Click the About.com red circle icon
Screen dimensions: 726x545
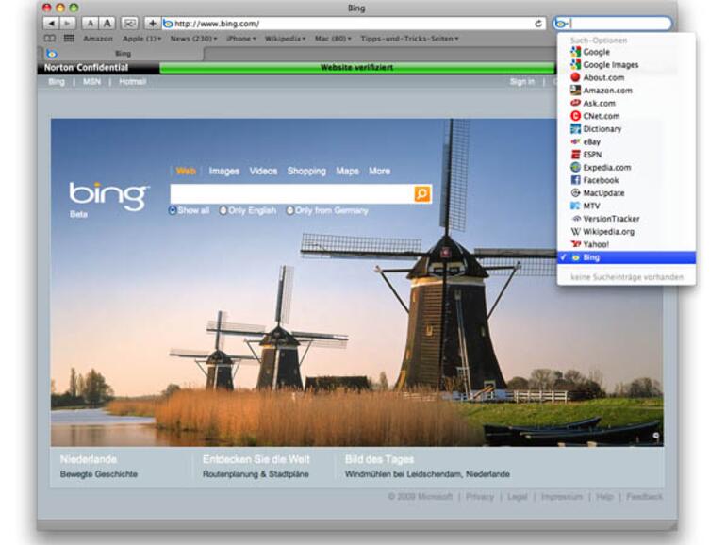pyautogui.click(x=575, y=77)
